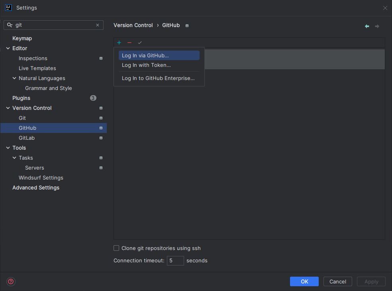The image size is (392, 291).
Task: Clear the search field with X icon
Action: pyautogui.click(x=98, y=25)
